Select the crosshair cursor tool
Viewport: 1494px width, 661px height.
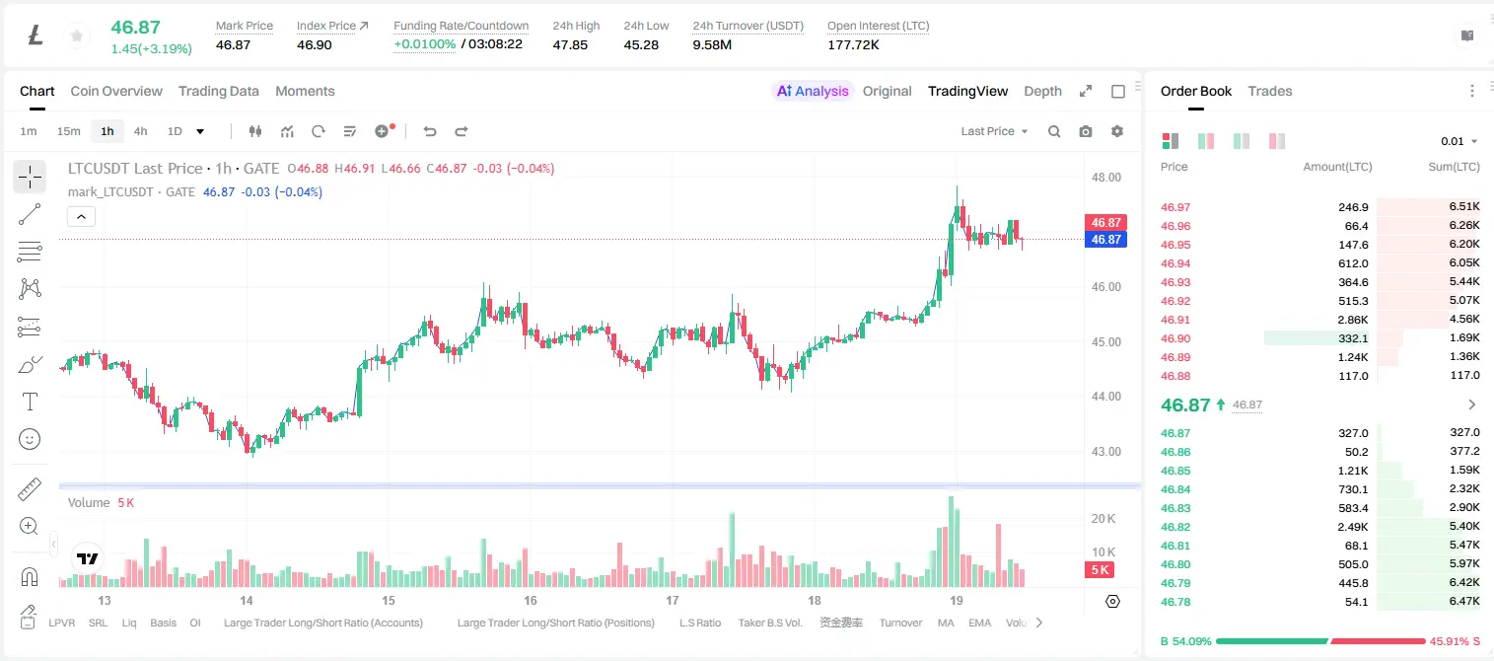point(30,178)
